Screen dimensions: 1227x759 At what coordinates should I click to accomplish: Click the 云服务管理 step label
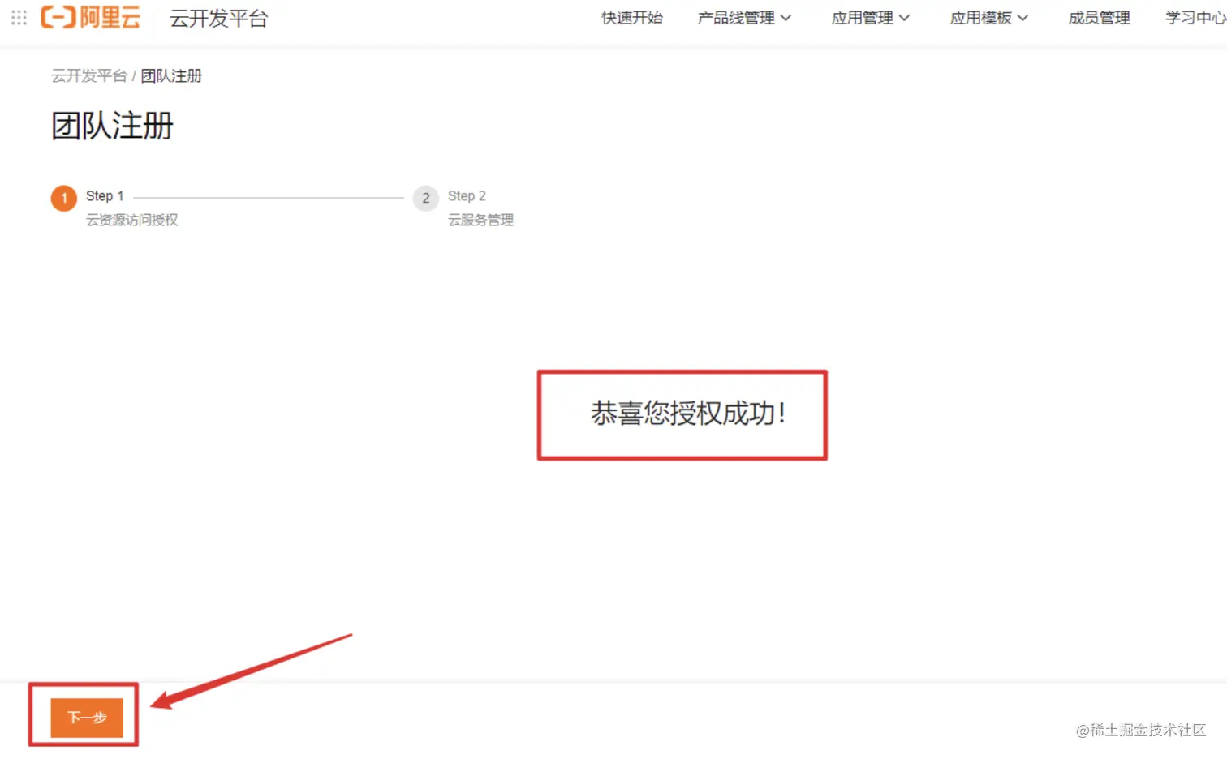point(480,220)
